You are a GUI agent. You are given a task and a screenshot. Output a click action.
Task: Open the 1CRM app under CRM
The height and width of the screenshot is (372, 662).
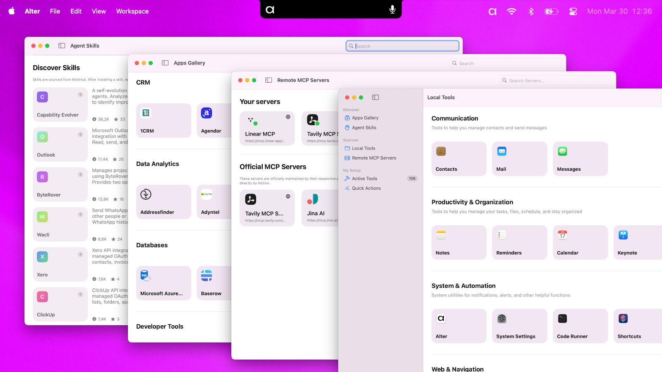point(163,120)
